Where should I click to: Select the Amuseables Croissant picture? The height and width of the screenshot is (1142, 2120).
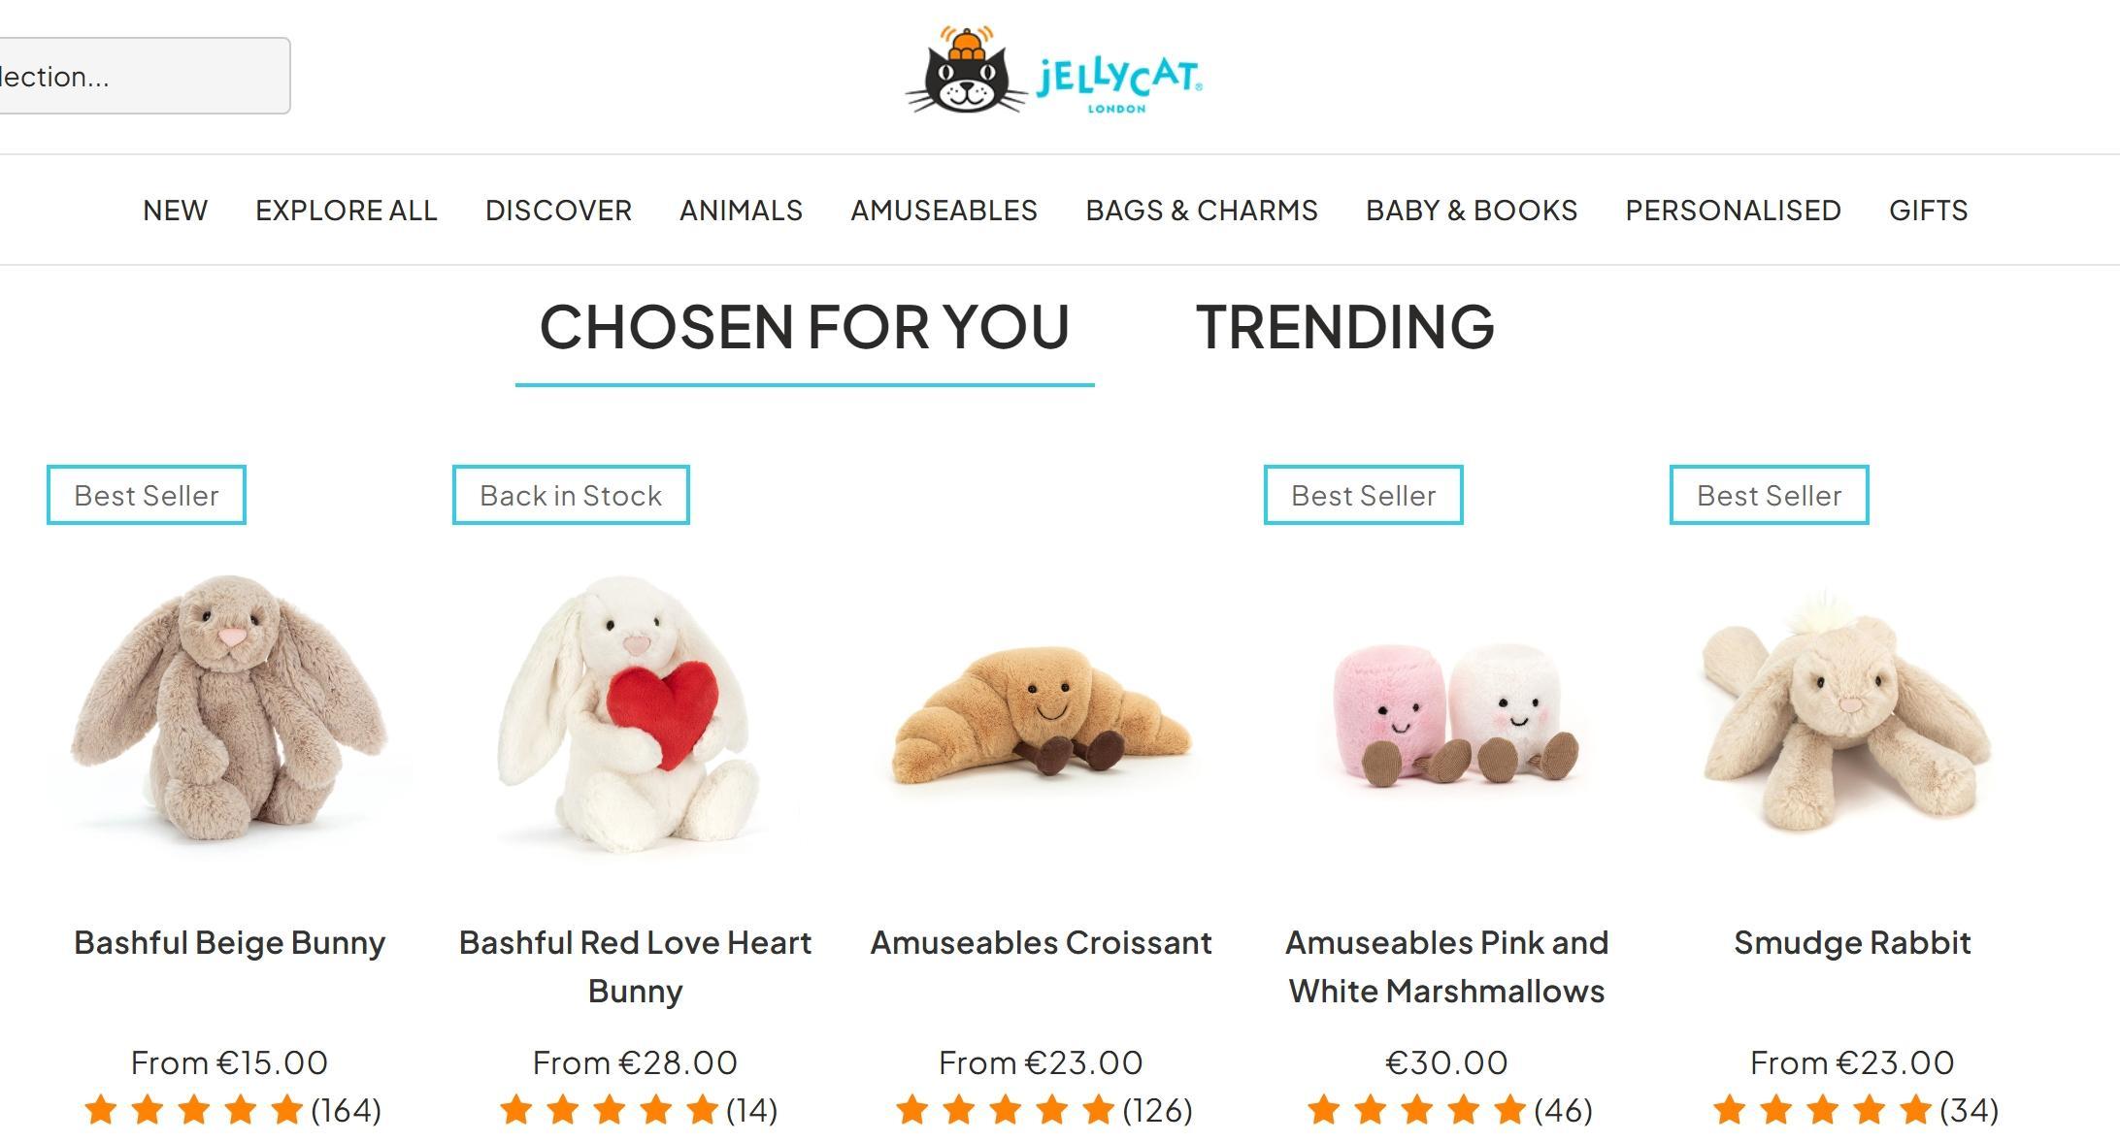(1042, 714)
